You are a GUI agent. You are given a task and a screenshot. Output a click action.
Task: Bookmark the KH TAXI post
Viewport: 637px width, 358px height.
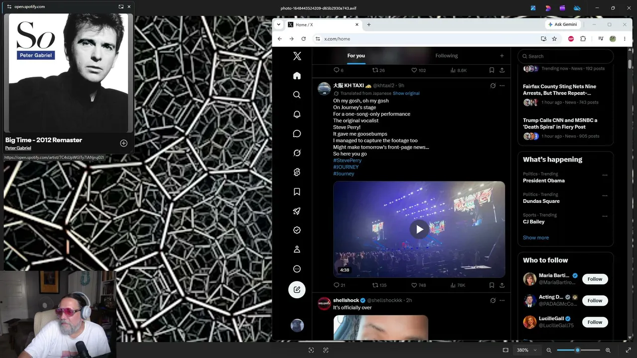tap(492, 285)
